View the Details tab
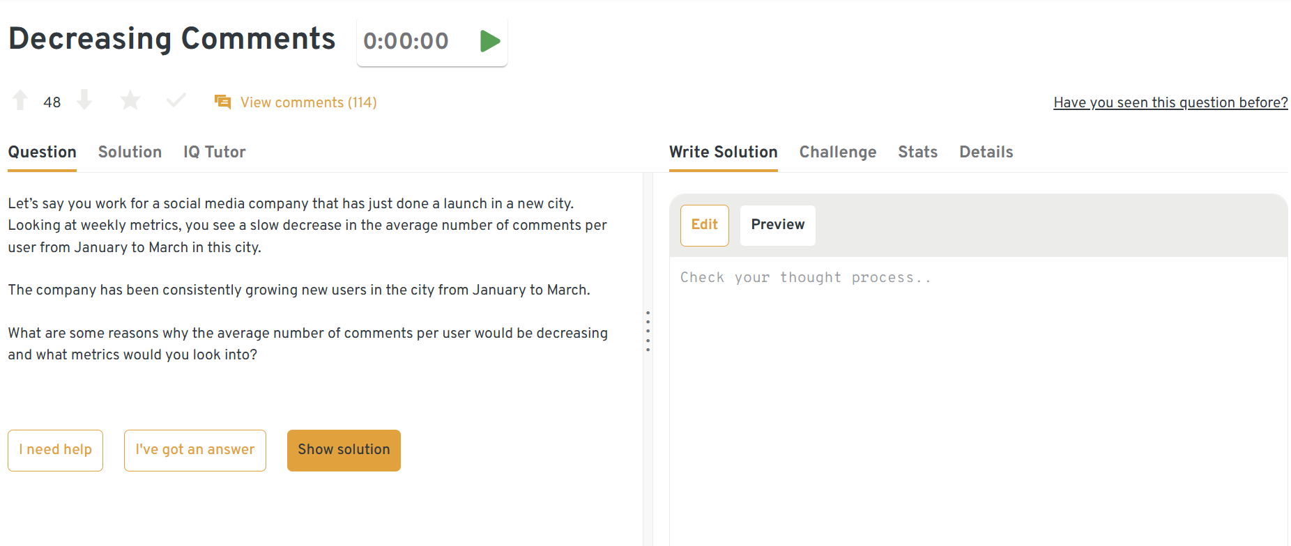Image resolution: width=1291 pixels, height=546 pixels. click(986, 152)
